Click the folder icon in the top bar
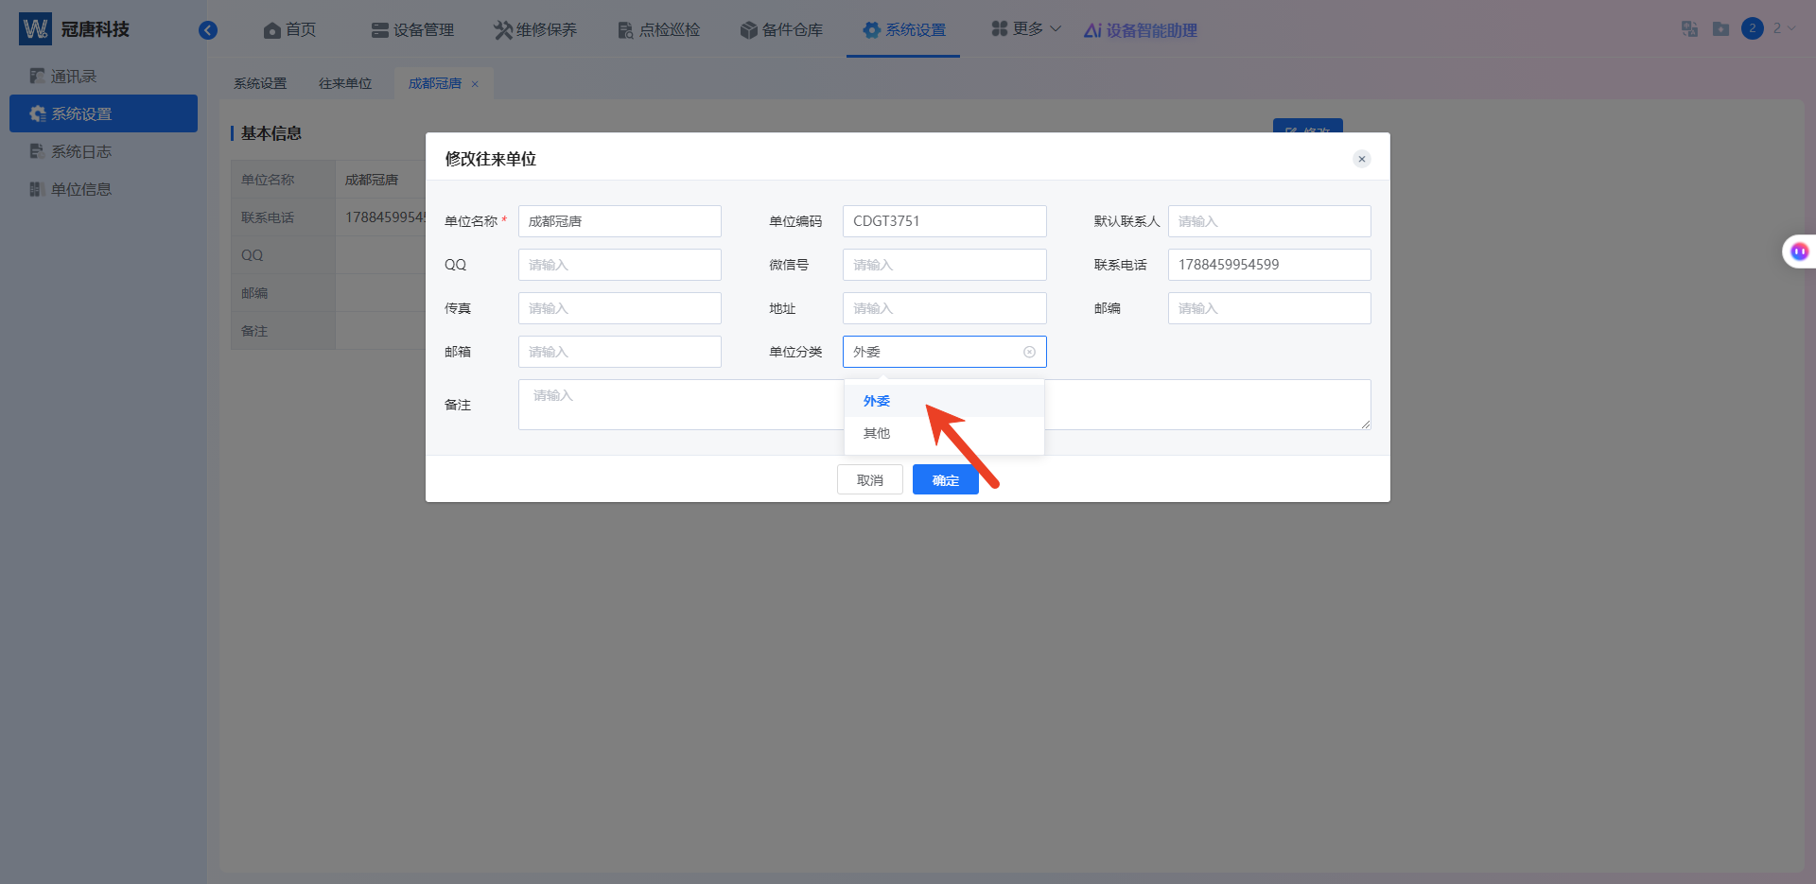Viewport: 1816px width, 884px height. pyautogui.click(x=1720, y=29)
